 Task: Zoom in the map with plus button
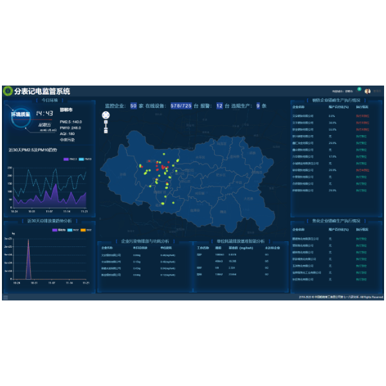[106, 122]
